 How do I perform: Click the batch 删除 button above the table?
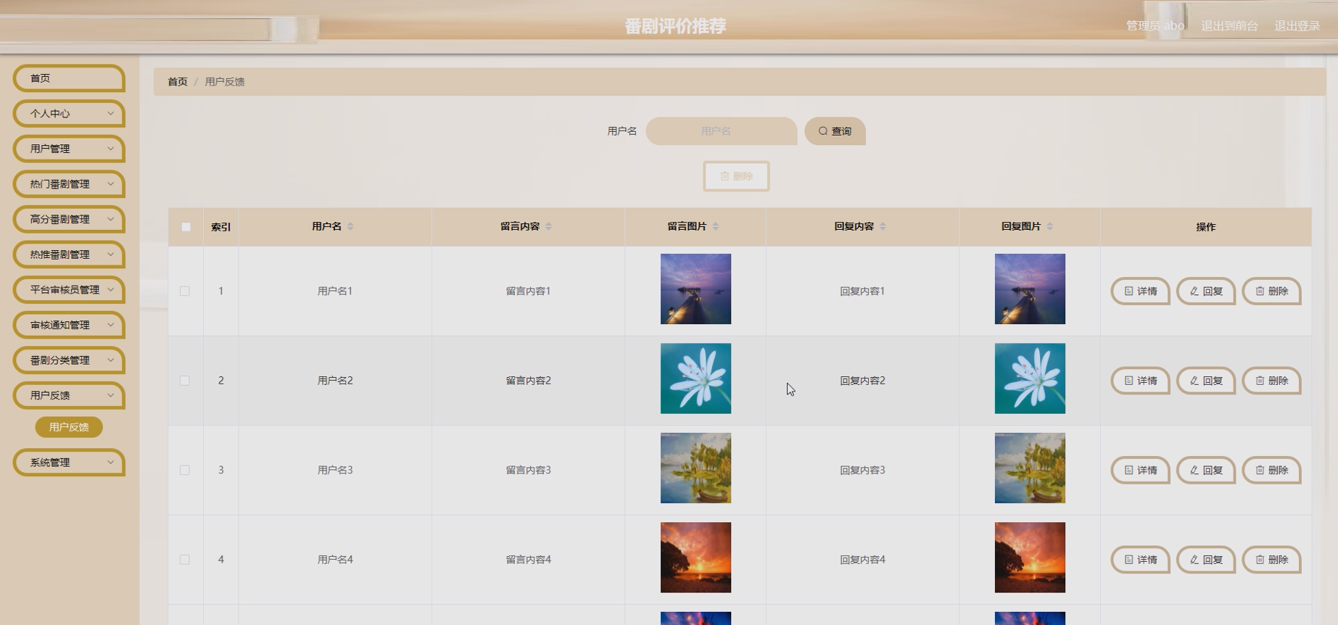point(736,176)
